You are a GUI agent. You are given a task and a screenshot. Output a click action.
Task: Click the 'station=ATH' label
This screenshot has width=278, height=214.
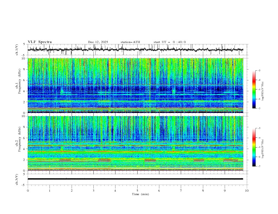[x=130, y=42]
